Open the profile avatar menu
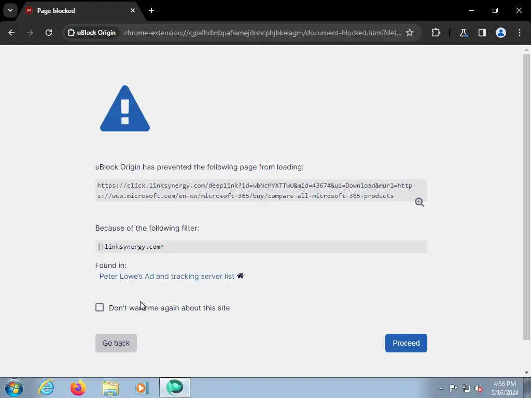The width and height of the screenshot is (531, 398). click(501, 33)
